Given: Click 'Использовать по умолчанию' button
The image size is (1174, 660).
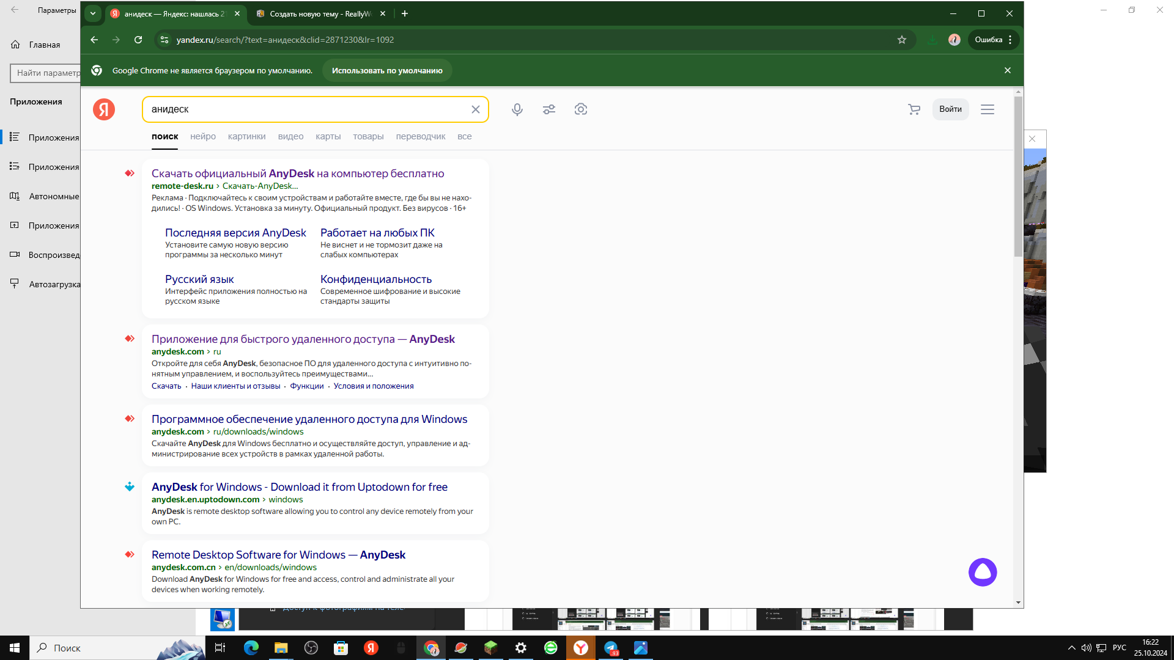Looking at the screenshot, I should click(x=387, y=70).
